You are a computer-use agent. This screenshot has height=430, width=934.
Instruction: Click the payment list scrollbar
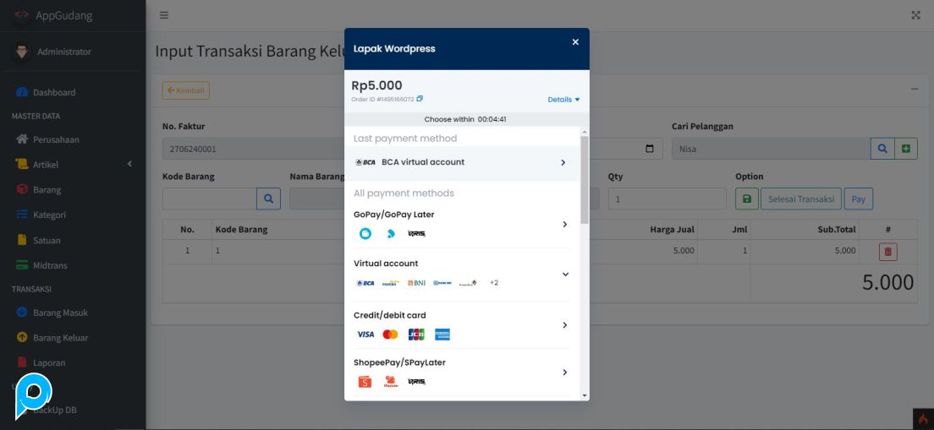584,180
